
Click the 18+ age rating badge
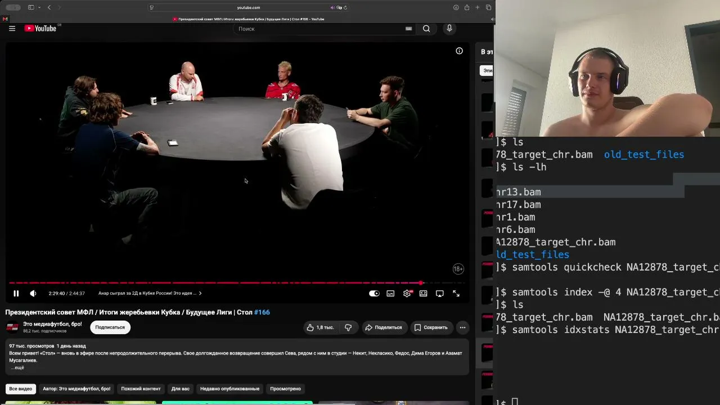[458, 269]
